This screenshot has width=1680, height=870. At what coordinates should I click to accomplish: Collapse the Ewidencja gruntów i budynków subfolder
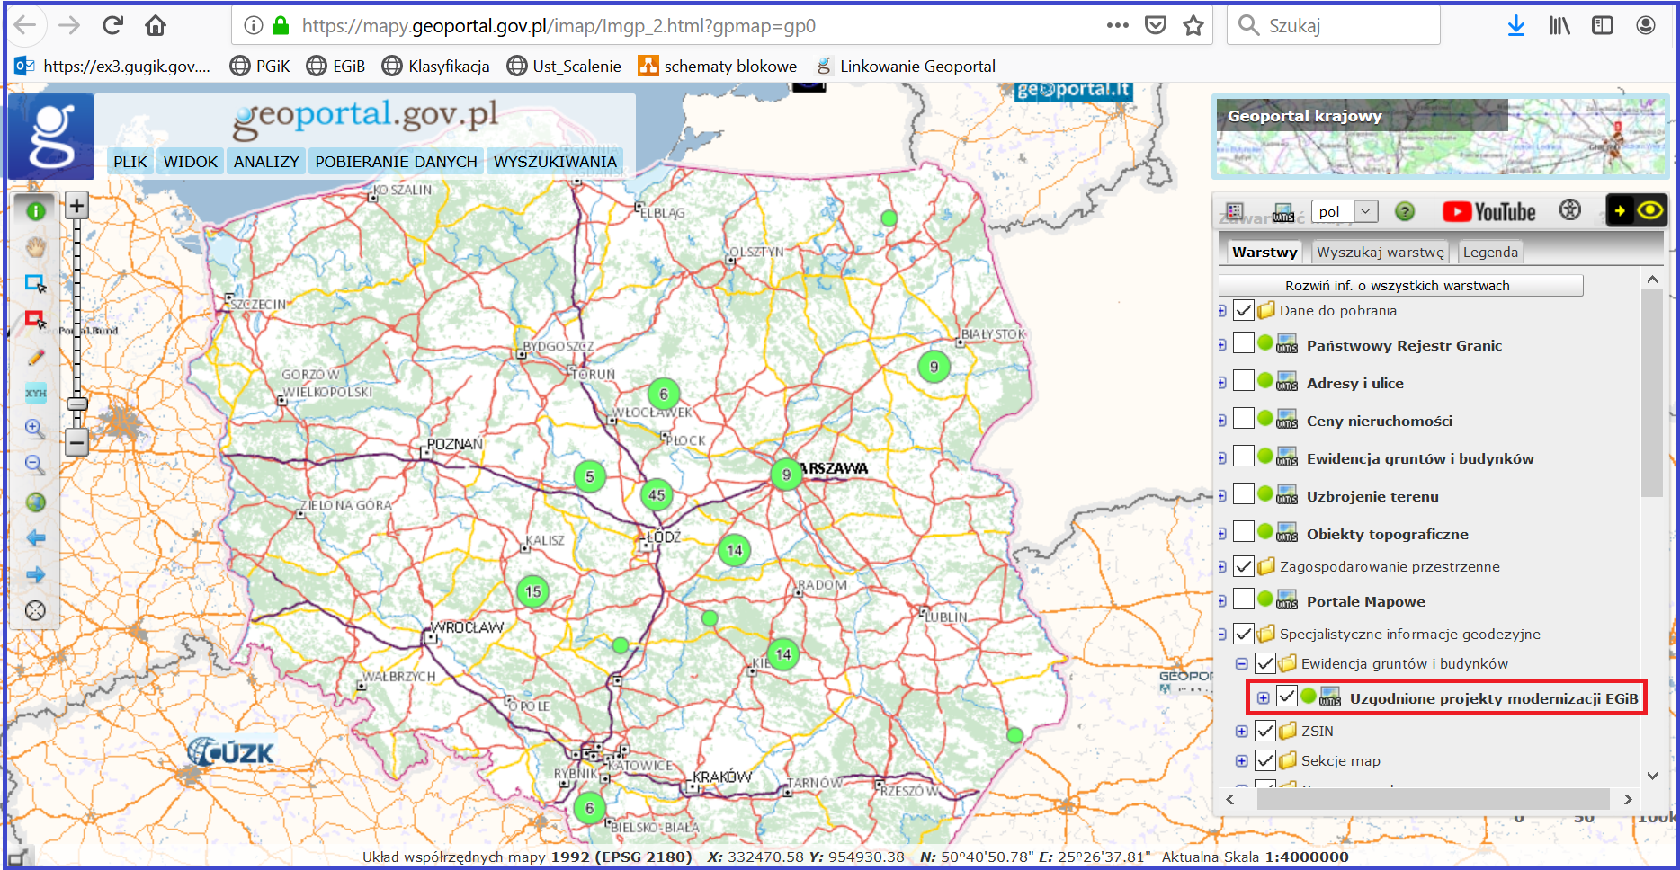[x=1241, y=664]
